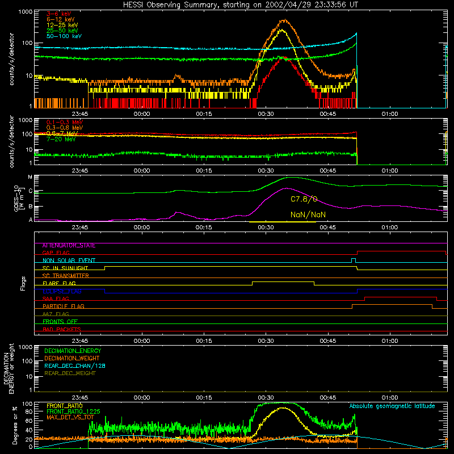Click 00:45 tick label under Flags panel
The height and width of the screenshot is (454, 454).
328,341
